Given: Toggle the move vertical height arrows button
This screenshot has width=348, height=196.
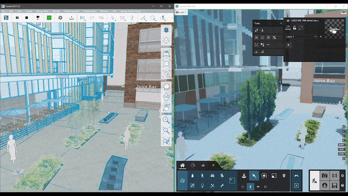Looking at the screenshot, I should [x=250, y=186].
